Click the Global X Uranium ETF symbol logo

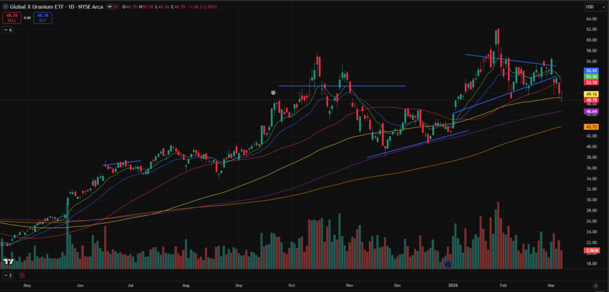click(5, 7)
